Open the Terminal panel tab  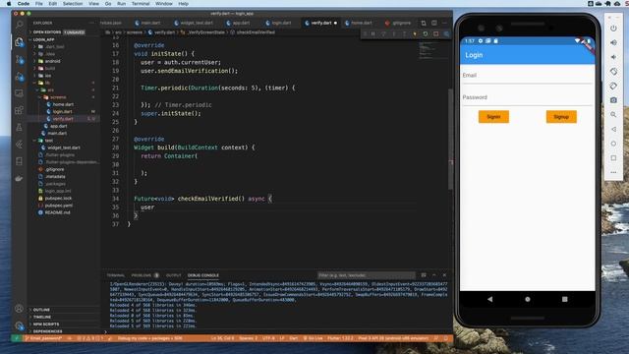(116, 275)
